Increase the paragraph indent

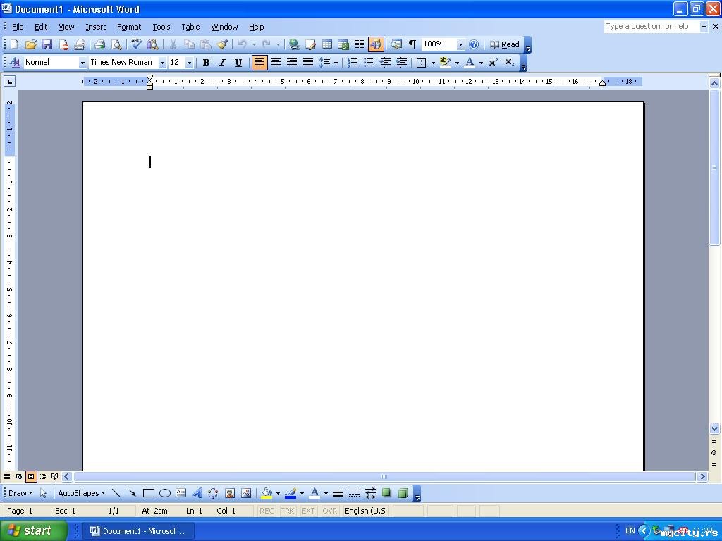[401, 63]
